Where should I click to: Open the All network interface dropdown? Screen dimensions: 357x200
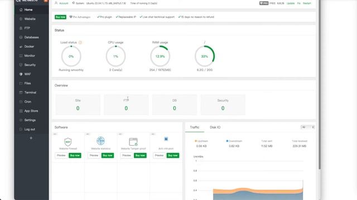coord(307,127)
